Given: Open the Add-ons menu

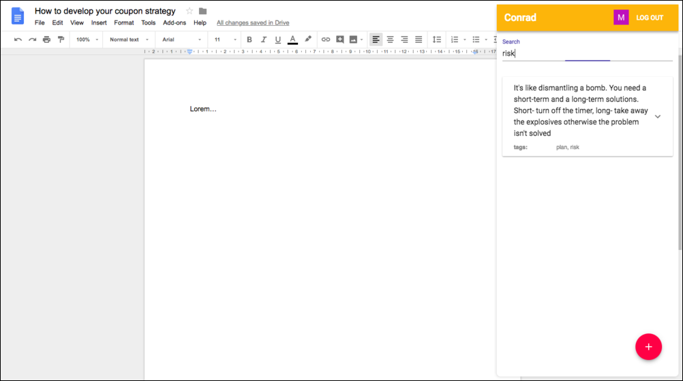Looking at the screenshot, I should tap(174, 22).
